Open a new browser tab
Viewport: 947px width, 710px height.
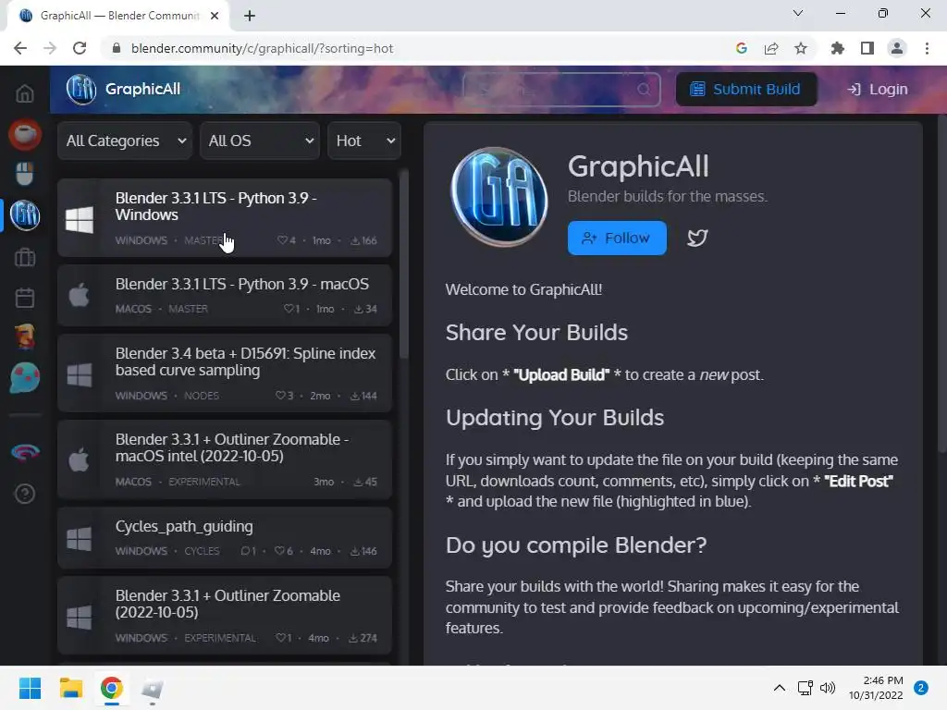pos(250,16)
